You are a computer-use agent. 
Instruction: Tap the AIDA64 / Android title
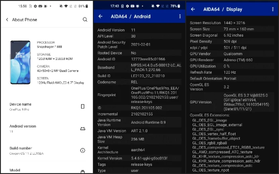131,17
